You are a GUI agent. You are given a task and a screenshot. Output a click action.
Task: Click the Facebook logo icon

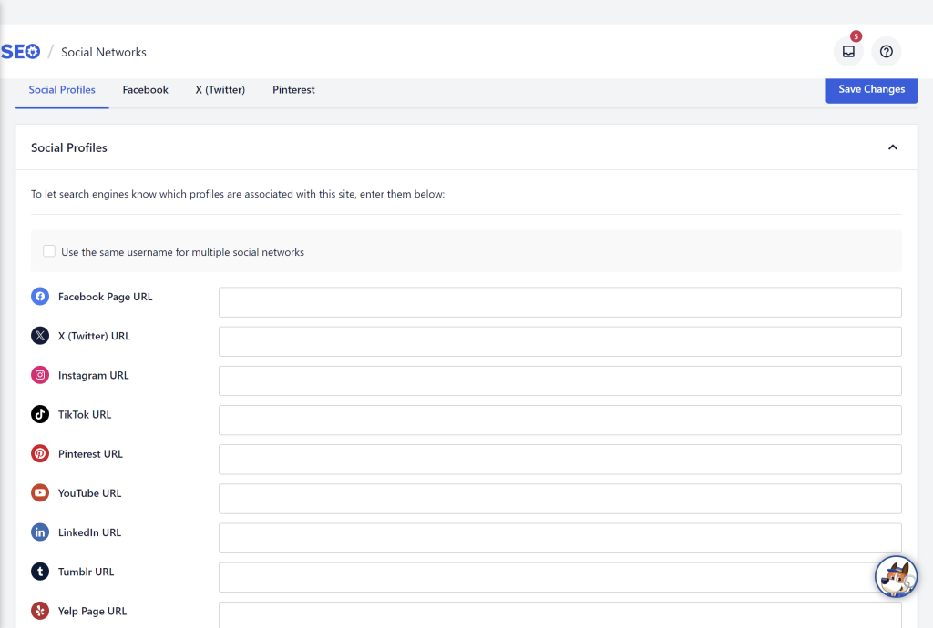40,297
